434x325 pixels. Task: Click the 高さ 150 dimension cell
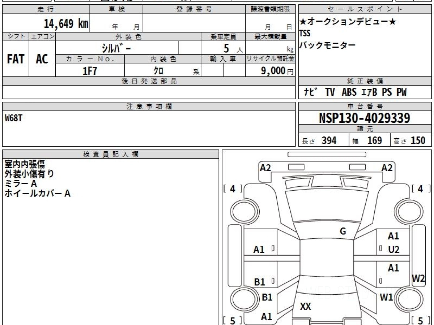point(411,140)
